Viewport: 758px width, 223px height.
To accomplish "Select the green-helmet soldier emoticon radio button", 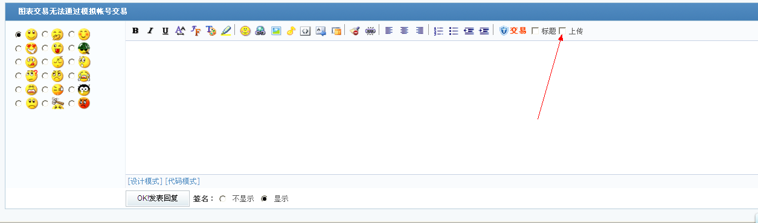I will coord(72,49).
